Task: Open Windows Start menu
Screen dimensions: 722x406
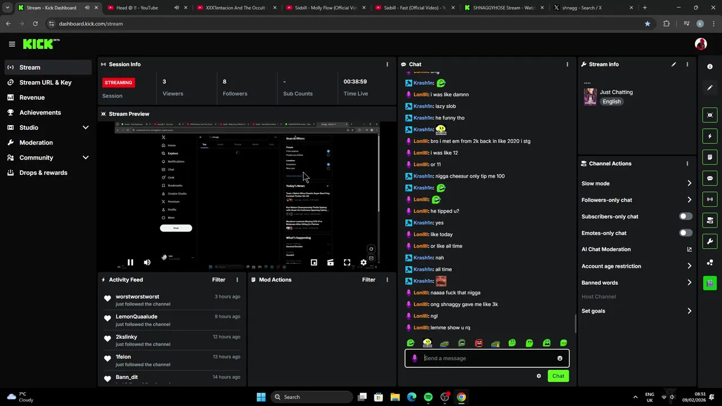Action: coord(261,397)
